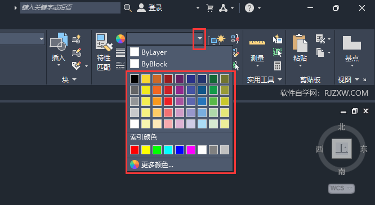Screen dimensions: 375x205
Task: Pick the white index color swatch
Action: [x=202, y=150]
